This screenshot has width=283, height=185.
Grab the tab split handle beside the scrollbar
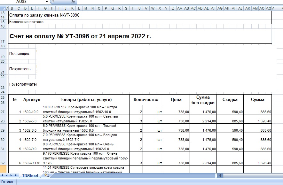pyautogui.click(x=216, y=175)
